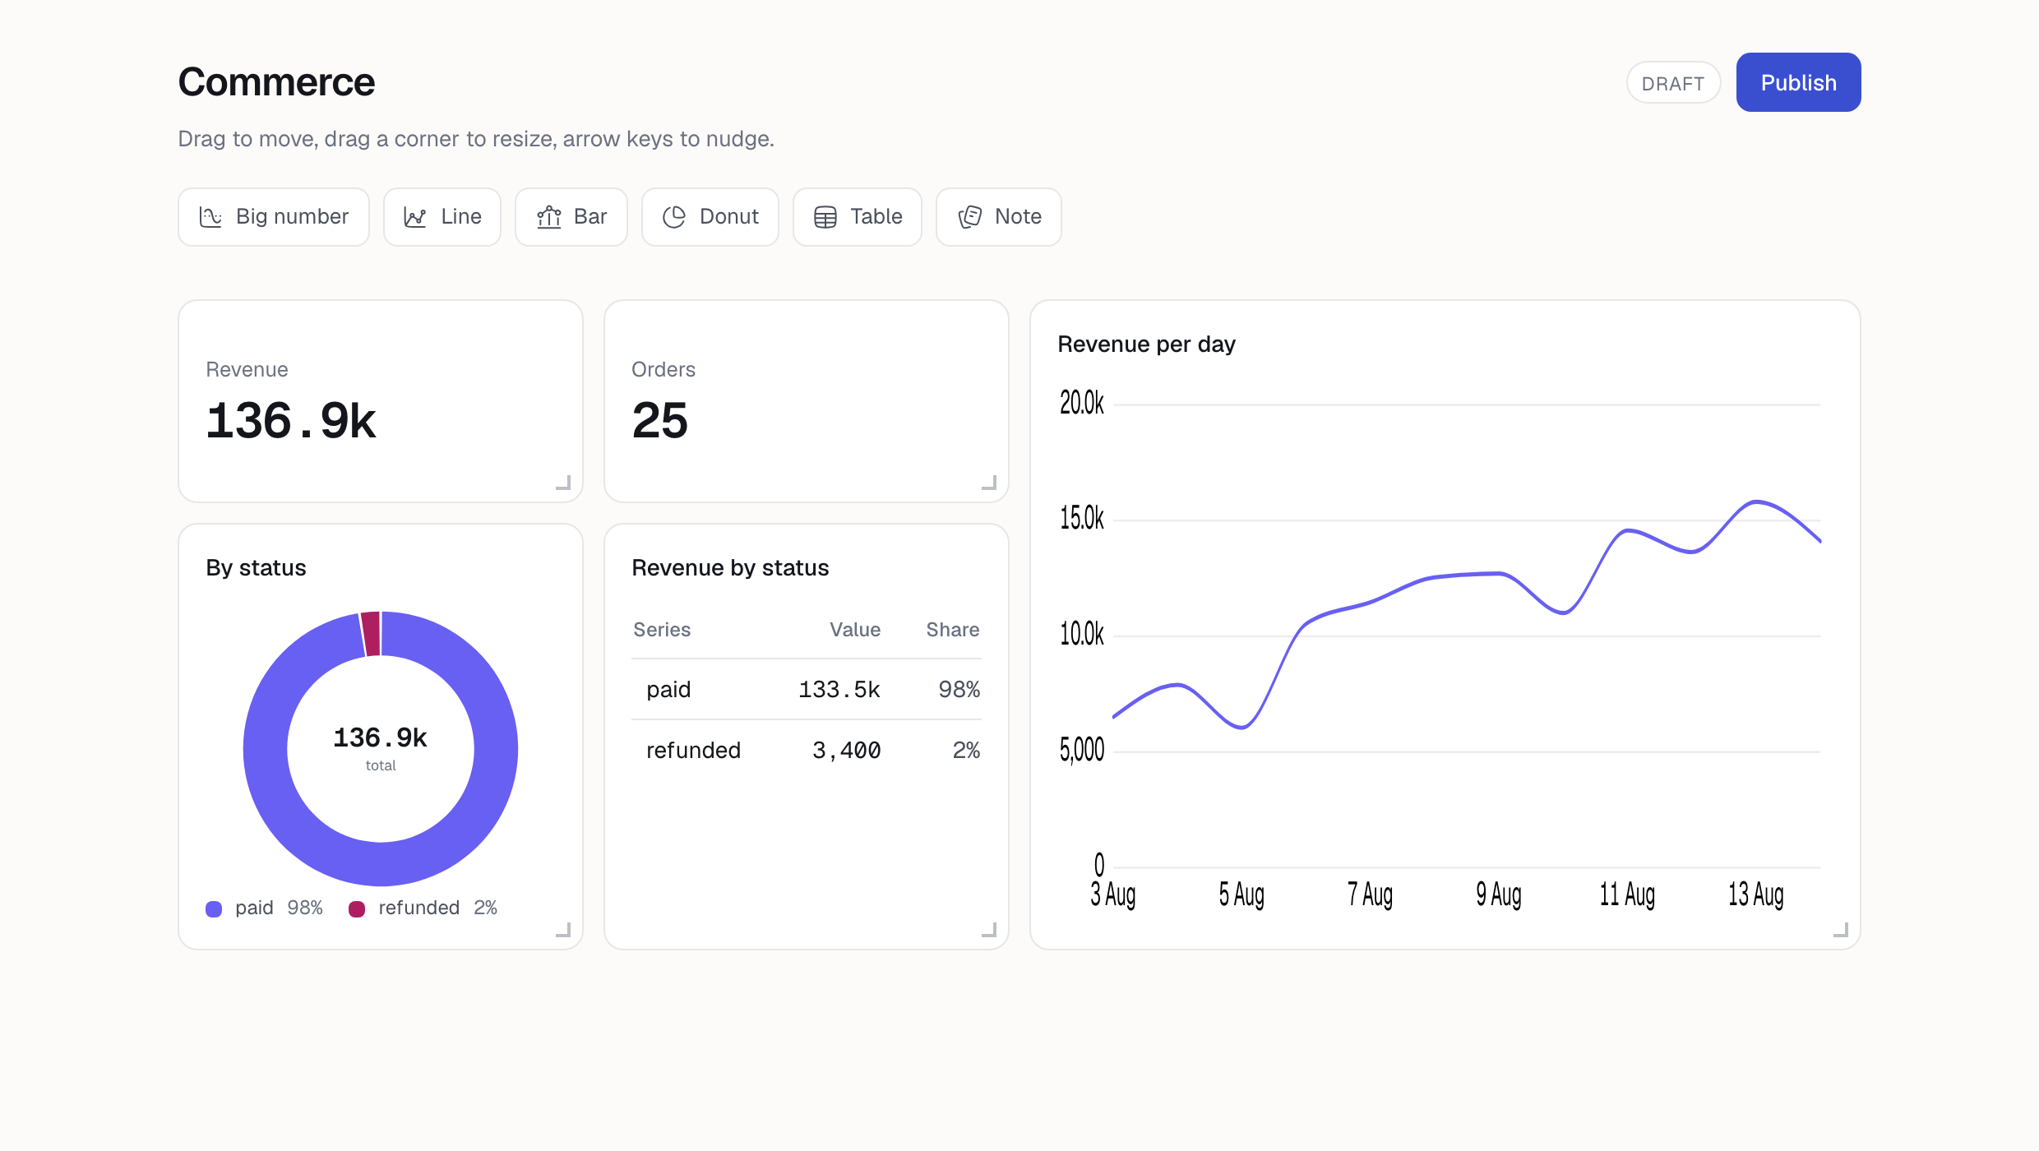The width and height of the screenshot is (2039, 1151).
Task: Add a Bar widget
Action: (x=571, y=217)
